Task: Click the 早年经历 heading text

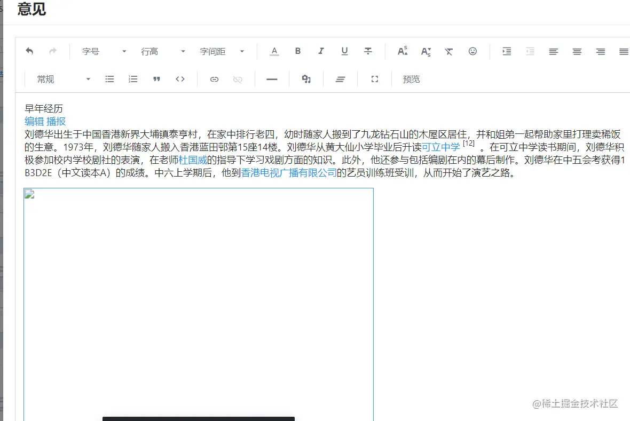Action: point(44,108)
